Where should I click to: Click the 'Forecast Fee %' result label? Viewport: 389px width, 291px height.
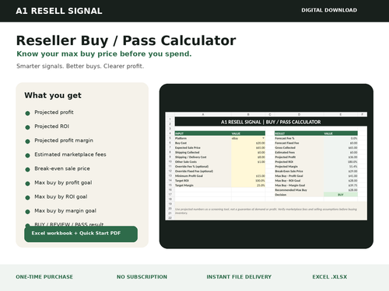click(x=299, y=138)
